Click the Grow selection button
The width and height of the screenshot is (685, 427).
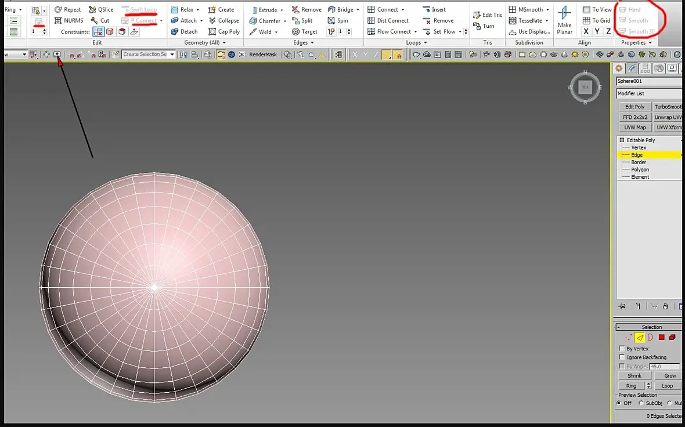coord(669,376)
